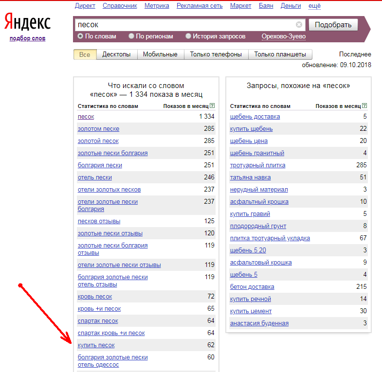Open the 'асфальтовый крошка' similar query
This screenshot has width=382, height=372.
[261, 263]
